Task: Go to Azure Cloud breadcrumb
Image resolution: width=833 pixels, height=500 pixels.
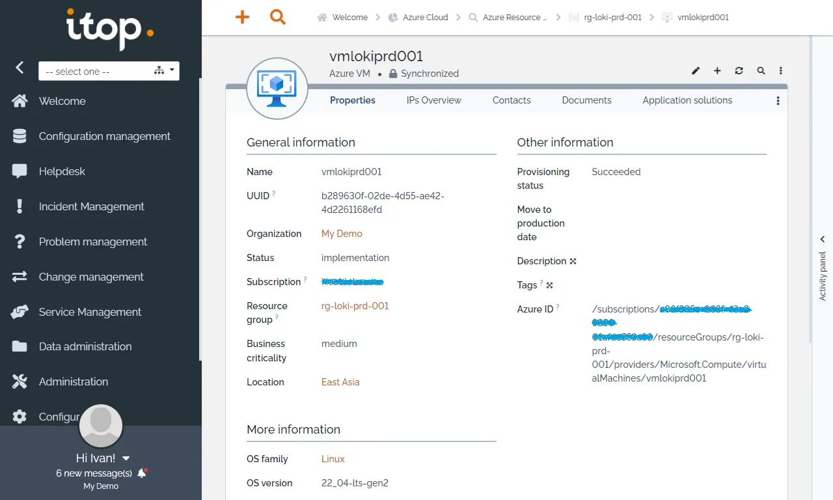Action: click(x=418, y=18)
